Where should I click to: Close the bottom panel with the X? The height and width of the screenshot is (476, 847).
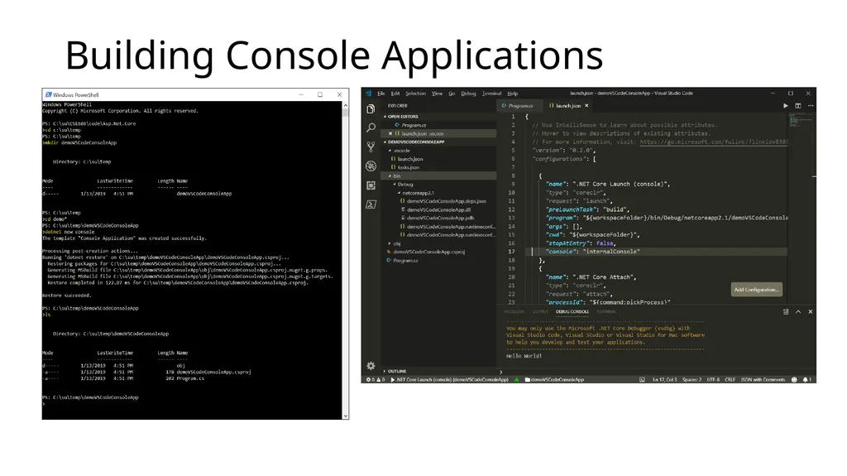(x=811, y=311)
